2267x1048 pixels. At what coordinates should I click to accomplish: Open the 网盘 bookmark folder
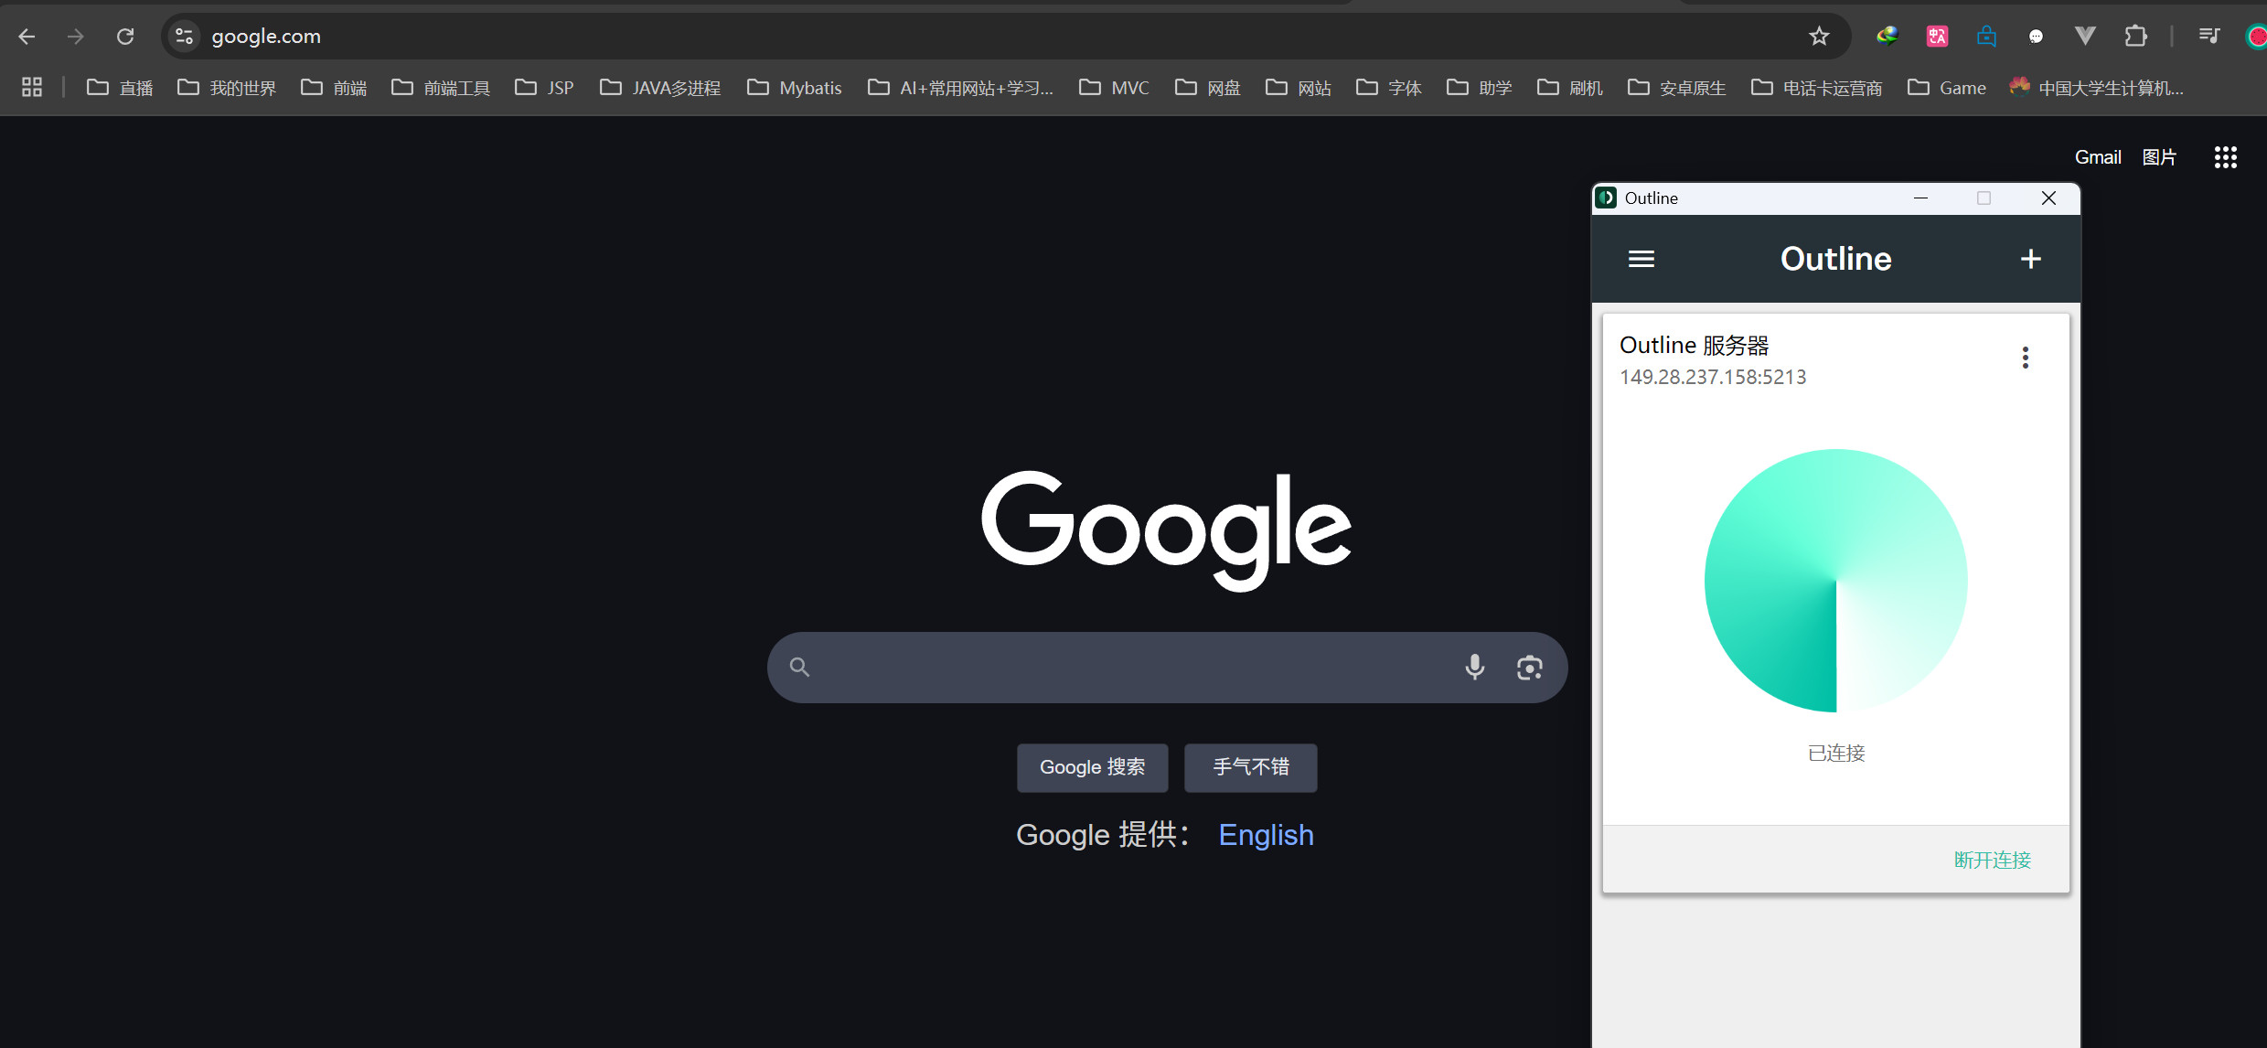1208,88
